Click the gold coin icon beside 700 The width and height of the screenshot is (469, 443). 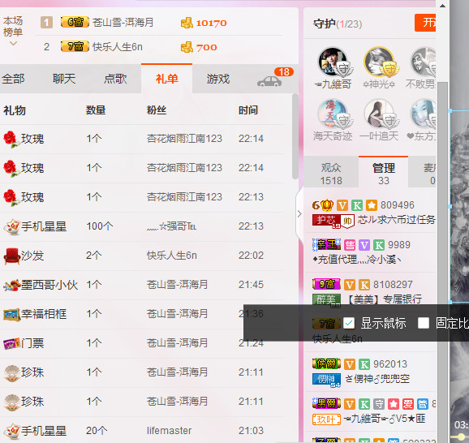pyautogui.click(x=187, y=47)
